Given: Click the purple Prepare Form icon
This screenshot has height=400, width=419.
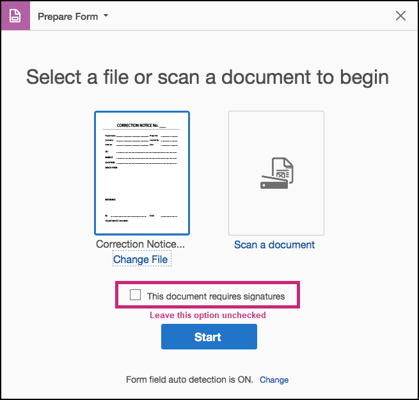Looking at the screenshot, I should coord(15,16).
